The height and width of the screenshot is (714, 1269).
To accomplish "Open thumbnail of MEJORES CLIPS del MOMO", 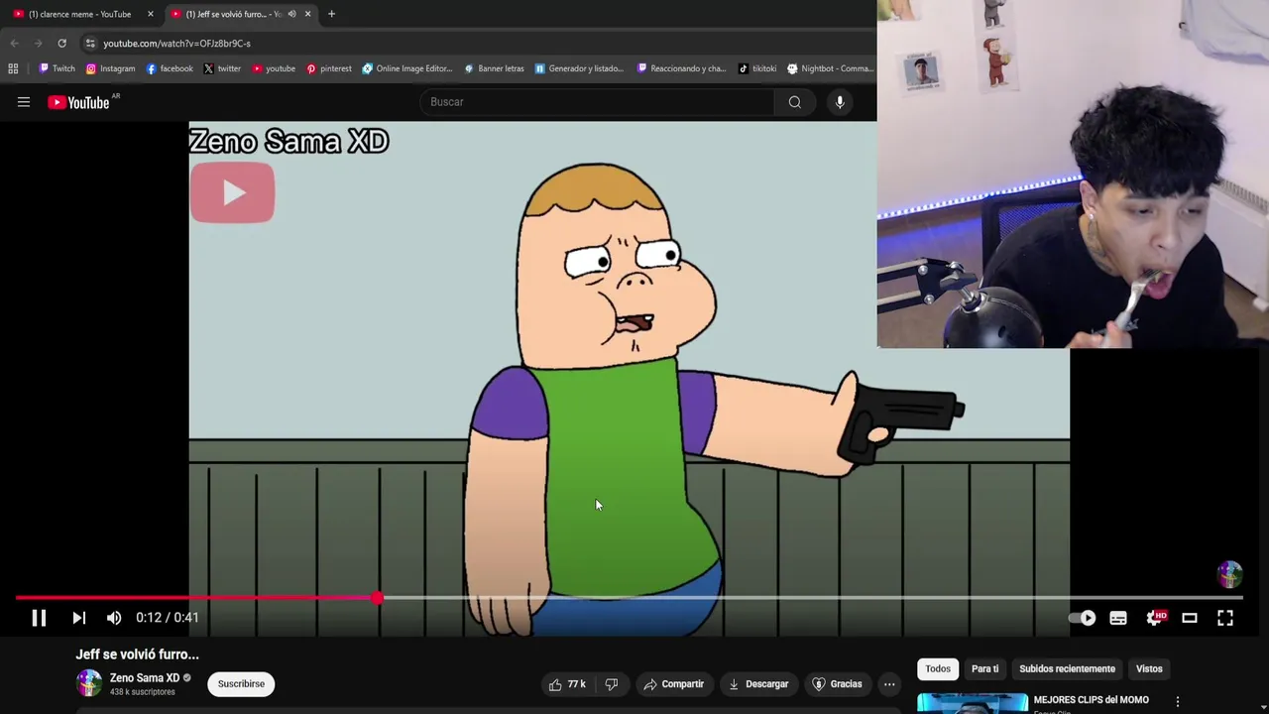I will (x=972, y=703).
